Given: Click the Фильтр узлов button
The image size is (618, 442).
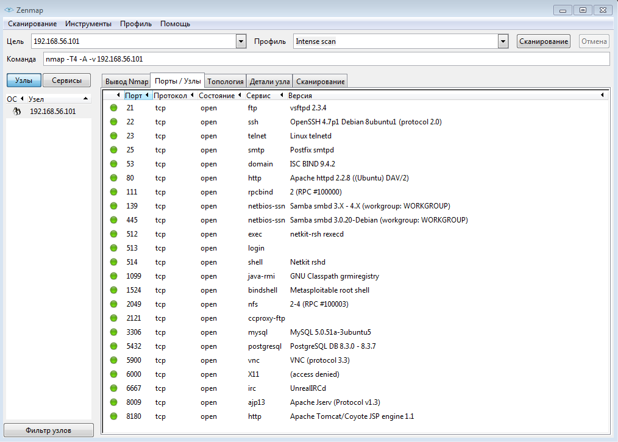Looking at the screenshot, I should (49, 430).
